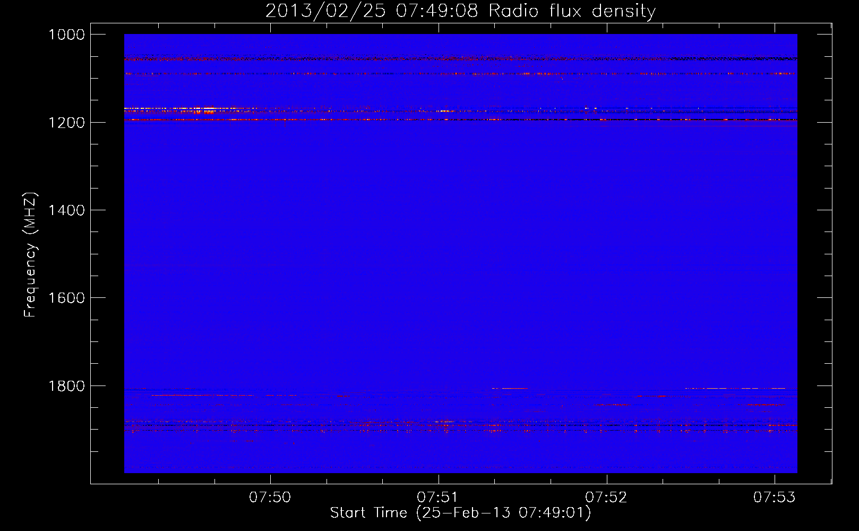
Task: Select the "Frequency (MHZ)" y-axis label
Action: pos(30,255)
